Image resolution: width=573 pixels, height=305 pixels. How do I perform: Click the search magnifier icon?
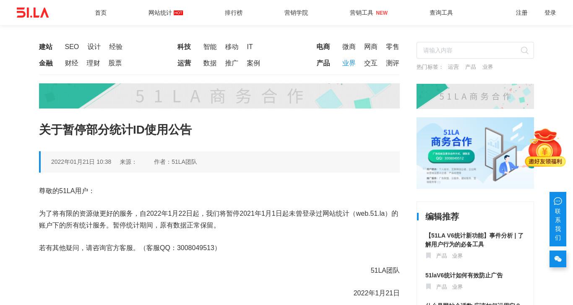click(524, 50)
